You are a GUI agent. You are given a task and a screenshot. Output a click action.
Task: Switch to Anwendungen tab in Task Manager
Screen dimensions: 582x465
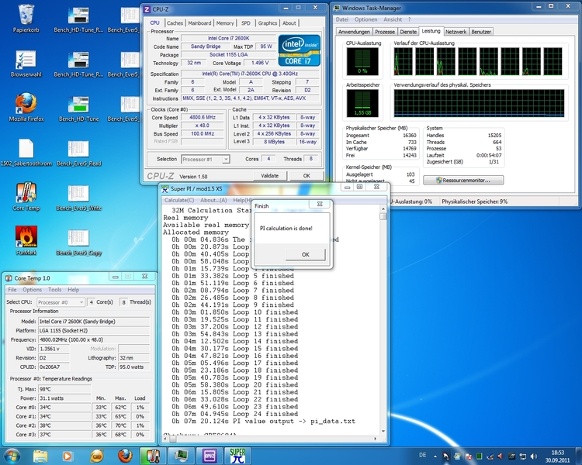[354, 32]
